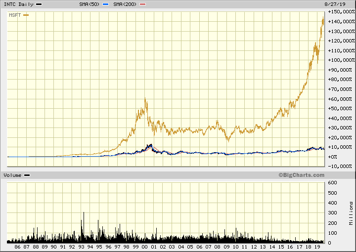This screenshot has height=252, width=356.
Task: Click the 90 year label
Action: (53, 247)
